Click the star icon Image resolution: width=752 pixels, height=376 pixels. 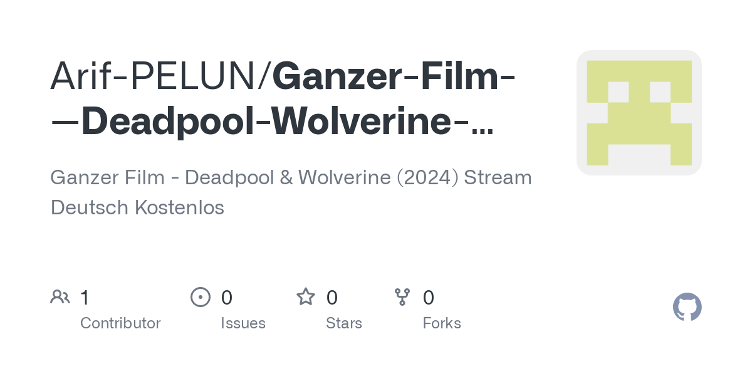(306, 296)
